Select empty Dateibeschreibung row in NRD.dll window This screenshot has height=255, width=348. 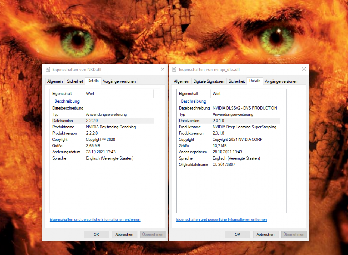point(102,108)
